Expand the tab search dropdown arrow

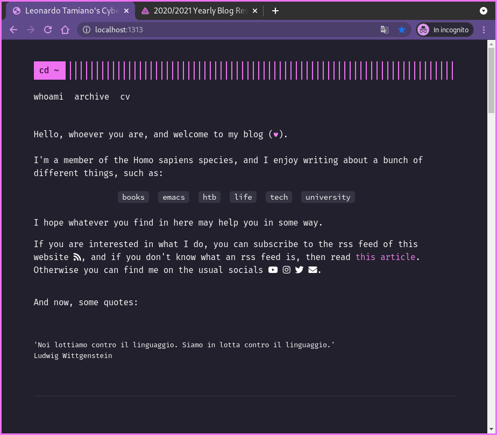484,11
